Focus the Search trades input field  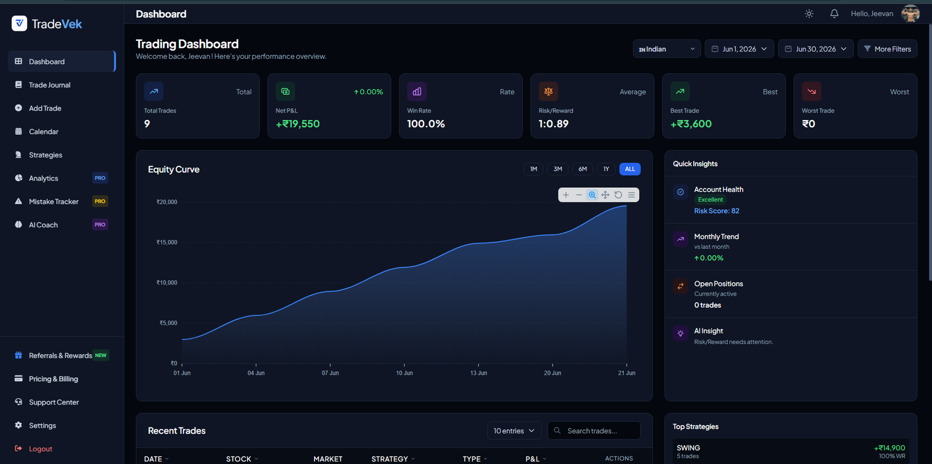594,431
